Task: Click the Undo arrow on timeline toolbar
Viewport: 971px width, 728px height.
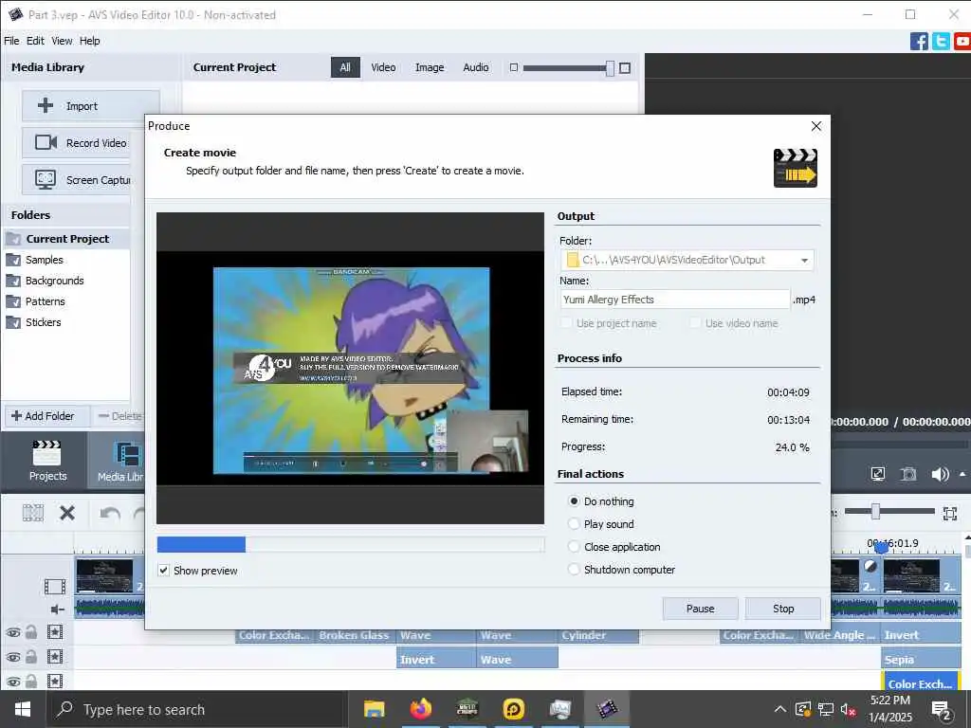Action: tap(110, 513)
